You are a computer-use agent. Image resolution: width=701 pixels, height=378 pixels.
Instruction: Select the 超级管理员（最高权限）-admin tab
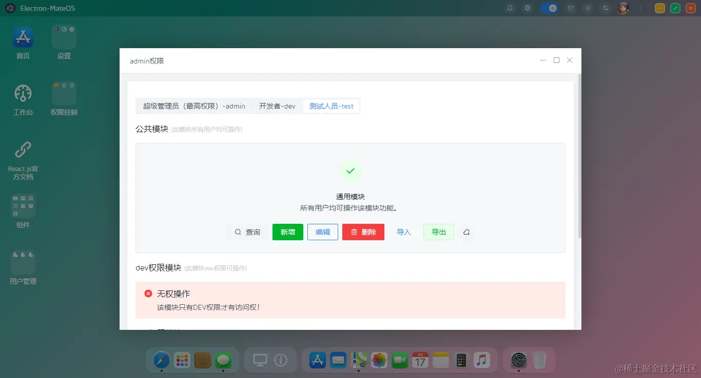tap(193, 106)
